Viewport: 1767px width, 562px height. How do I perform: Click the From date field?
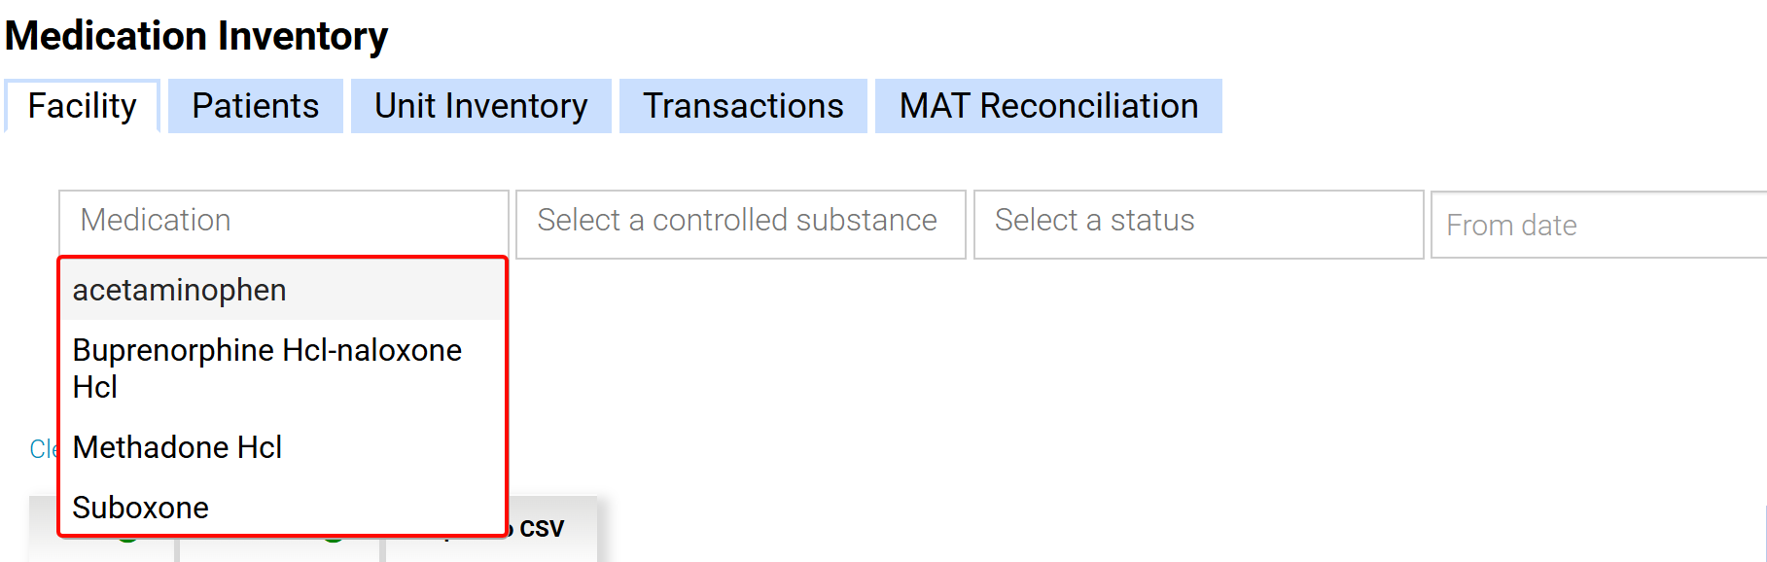(x=1595, y=226)
